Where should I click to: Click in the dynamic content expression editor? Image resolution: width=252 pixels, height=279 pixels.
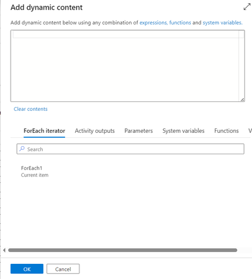tap(128, 66)
